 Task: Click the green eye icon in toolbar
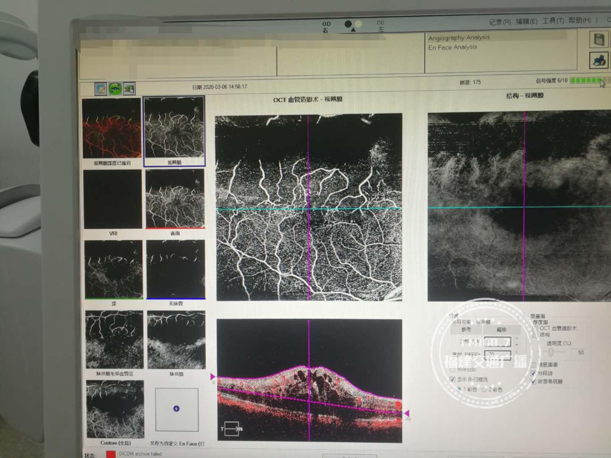115,88
